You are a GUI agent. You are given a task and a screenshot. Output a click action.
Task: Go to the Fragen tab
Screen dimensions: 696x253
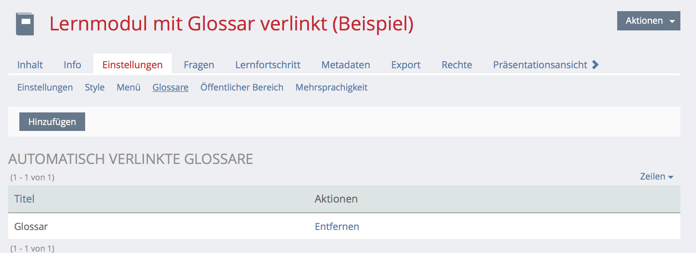tap(199, 65)
